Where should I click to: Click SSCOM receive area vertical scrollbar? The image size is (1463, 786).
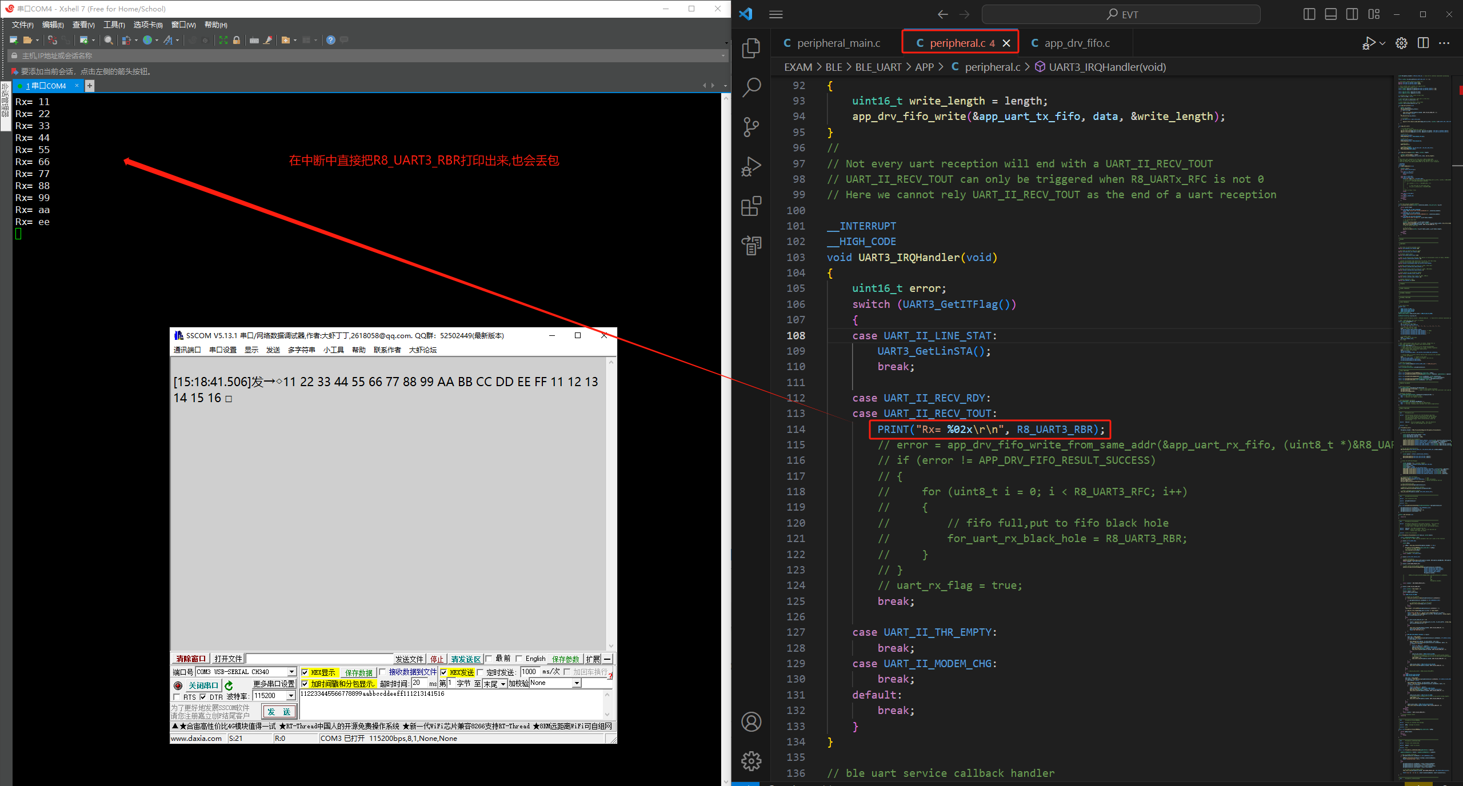[x=611, y=504]
